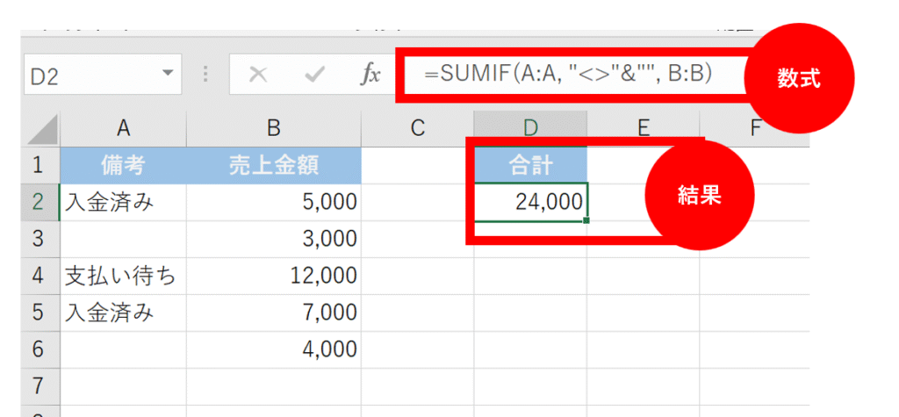Image resolution: width=899 pixels, height=417 pixels.
Task: Select row 7 header
Action: click(x=38, y=386)
